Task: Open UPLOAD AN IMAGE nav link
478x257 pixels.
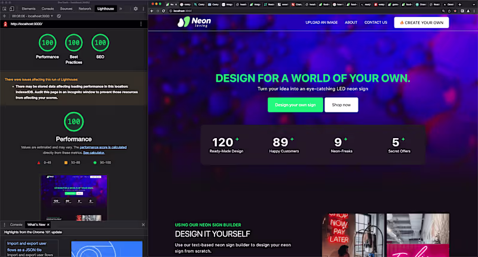Action: [x=321, y=23]
